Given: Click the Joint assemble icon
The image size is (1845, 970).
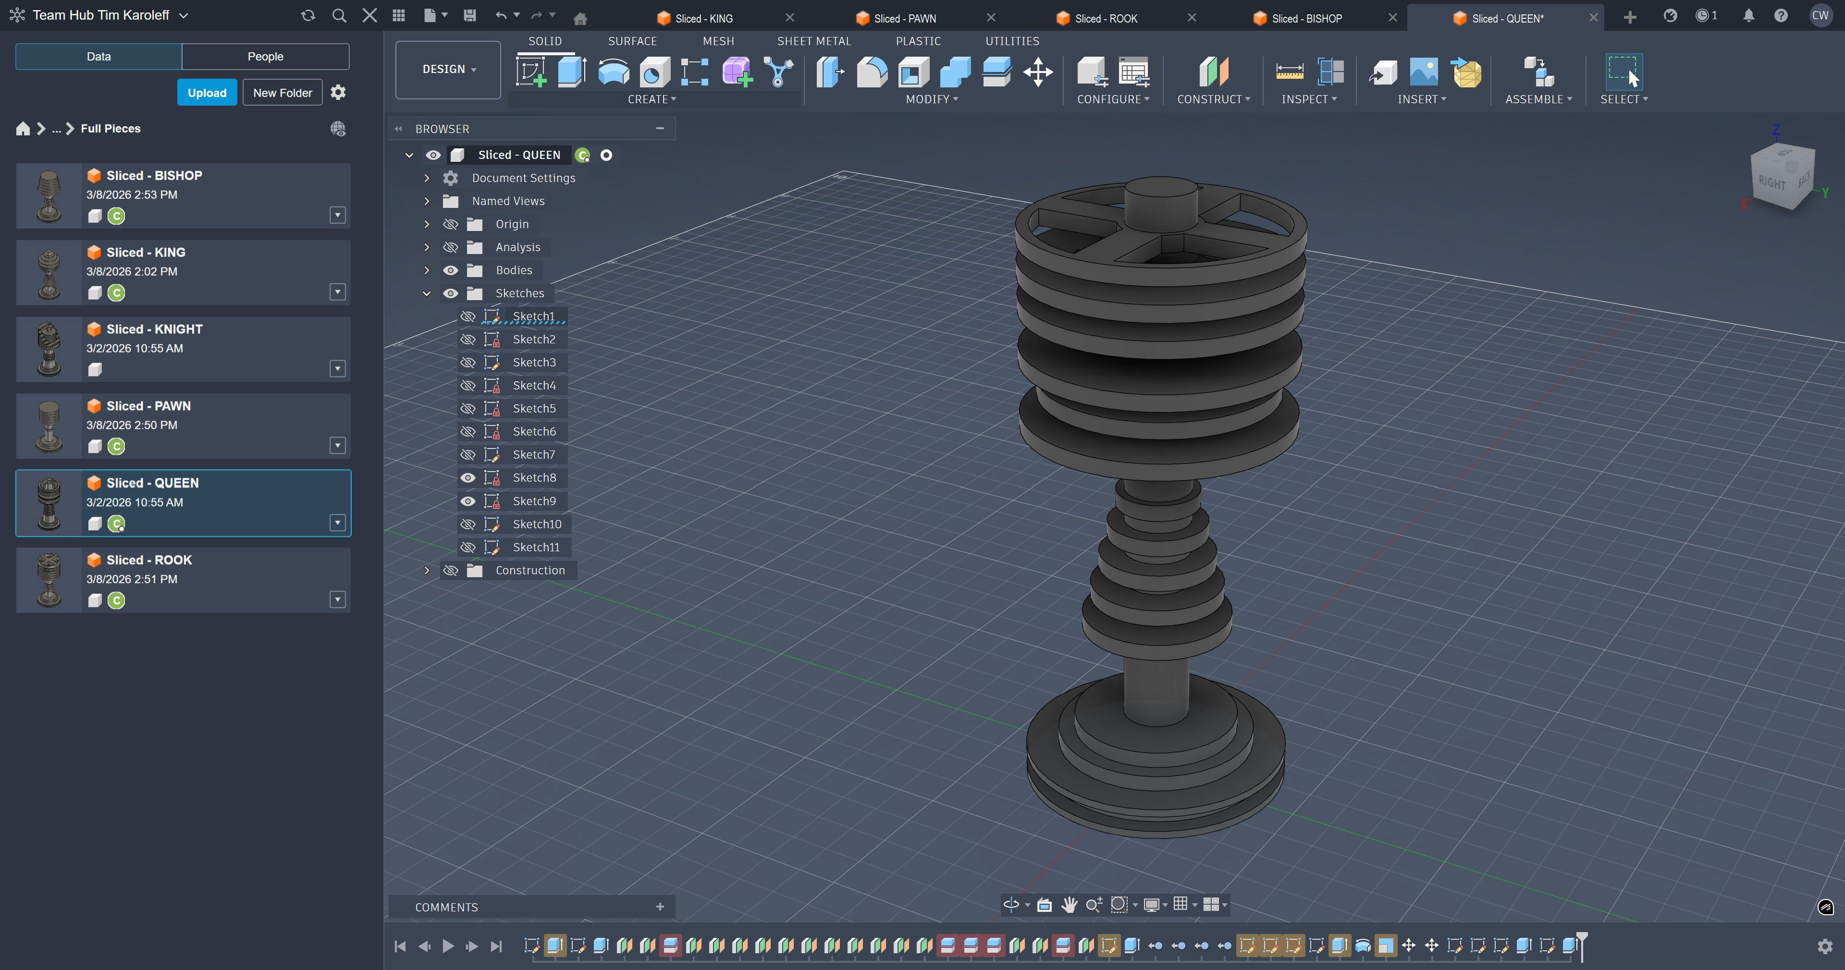Looking at the screenshot, I should tap(1538, 73).
